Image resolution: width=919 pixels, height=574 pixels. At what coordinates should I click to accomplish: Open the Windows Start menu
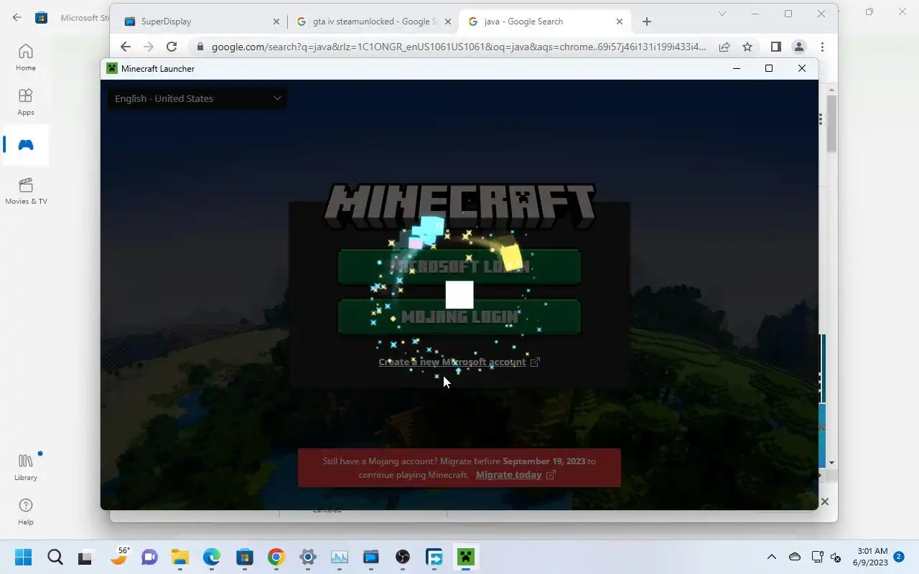(x=23, y=557)
